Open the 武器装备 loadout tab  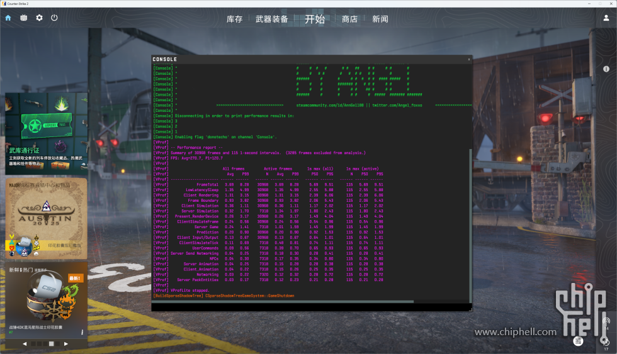(x=272, y=19)
